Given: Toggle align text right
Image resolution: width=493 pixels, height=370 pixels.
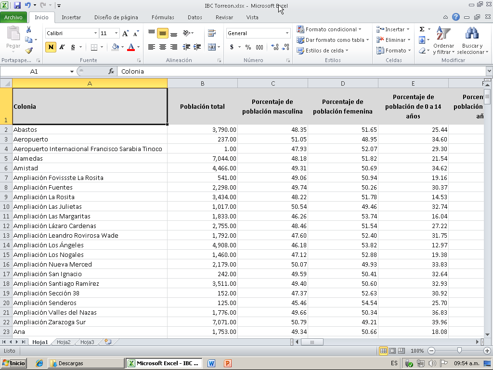Looking at the screenshot, I should tap(173, 47).
